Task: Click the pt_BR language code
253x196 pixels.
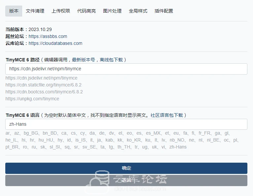Action: pyautogui.click(x=12, y=147)
